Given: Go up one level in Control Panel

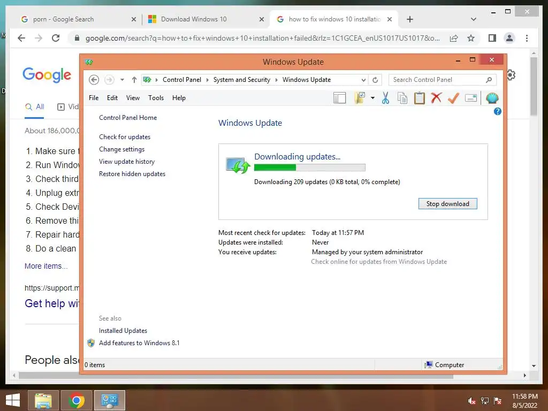Looking at the screenshot, I should point(134,80).
